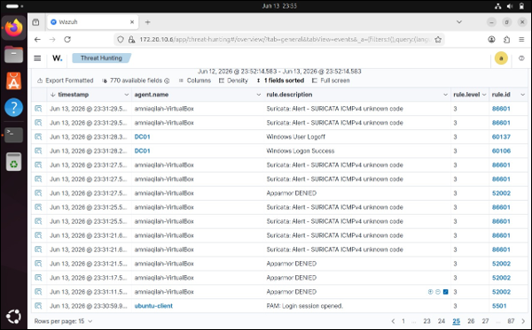The height and width of the screenshot is (330, 532).
Task: Select the Wazuh browser tab
Action: 92,22
